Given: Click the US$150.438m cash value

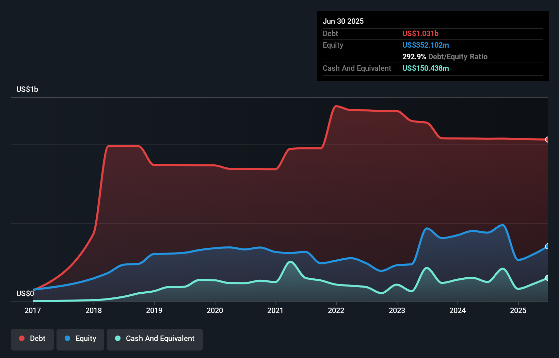Looking at the screenshot, I should coord(426,68).
